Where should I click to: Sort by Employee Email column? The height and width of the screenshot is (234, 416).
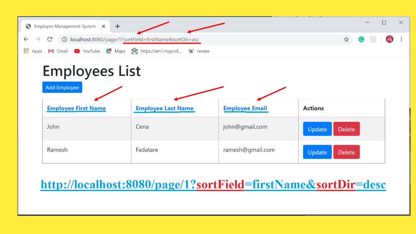245,108
